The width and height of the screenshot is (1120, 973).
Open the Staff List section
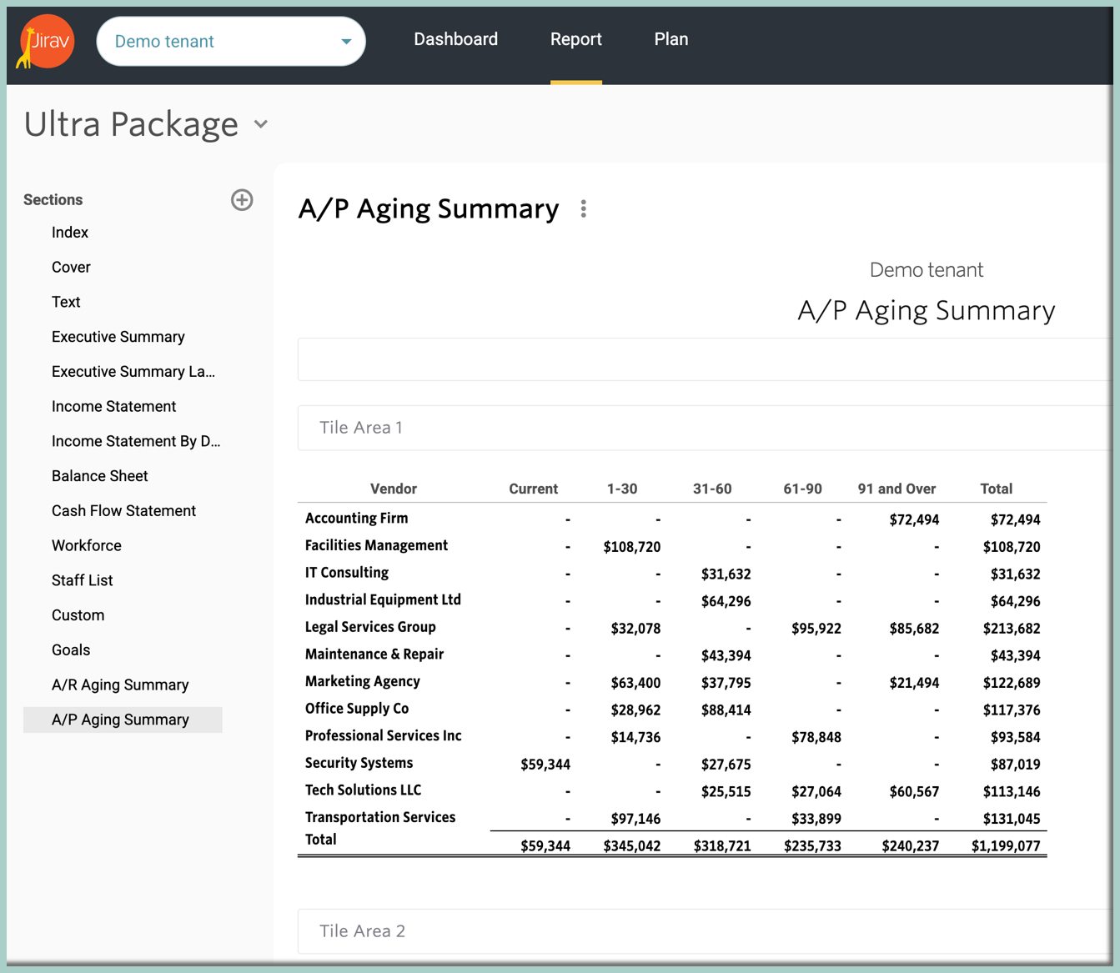pyautogui.click(x=83, y=580)
